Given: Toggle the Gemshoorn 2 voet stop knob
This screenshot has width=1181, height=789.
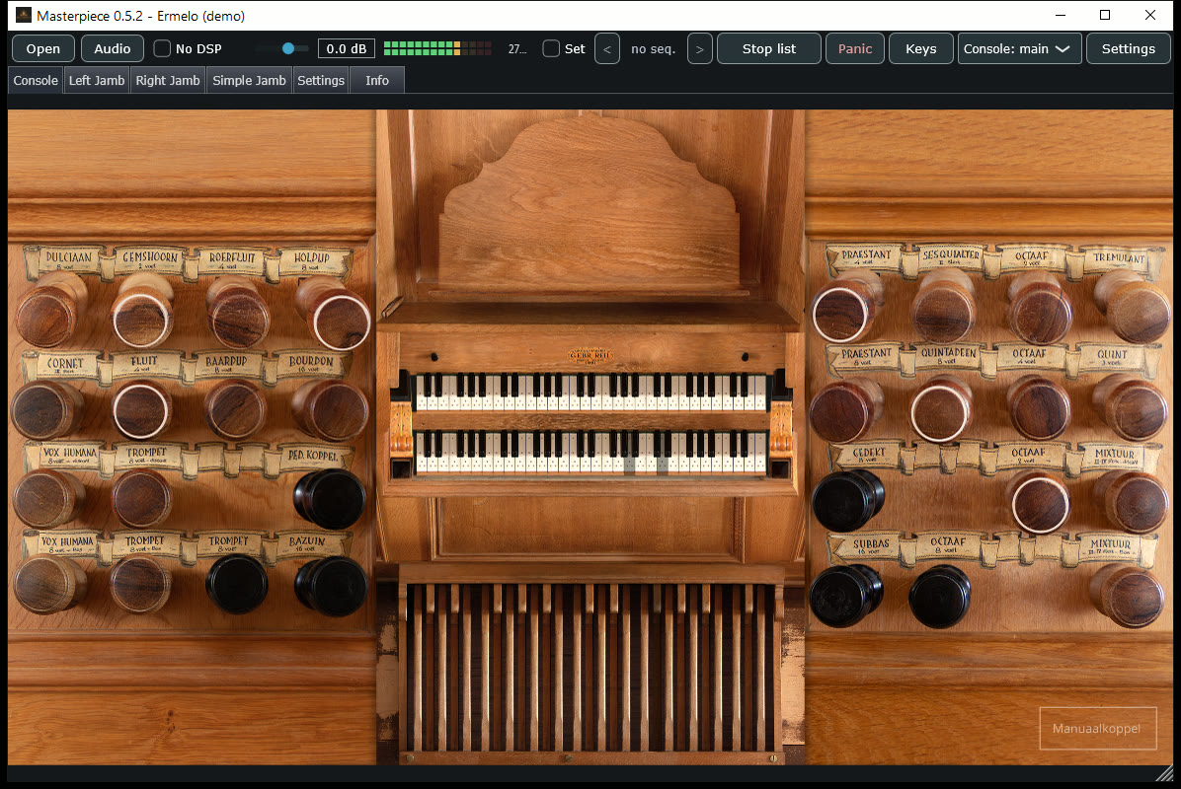Looking at the screenshot, I should point(141,319).
